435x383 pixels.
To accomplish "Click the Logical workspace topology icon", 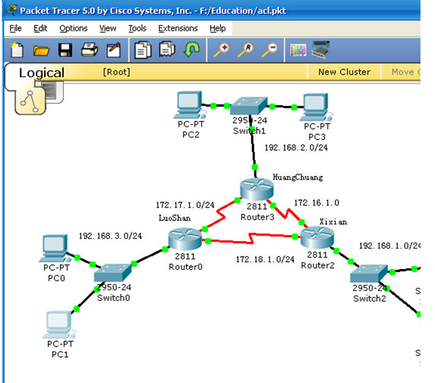I will click(x=30, y=101).
